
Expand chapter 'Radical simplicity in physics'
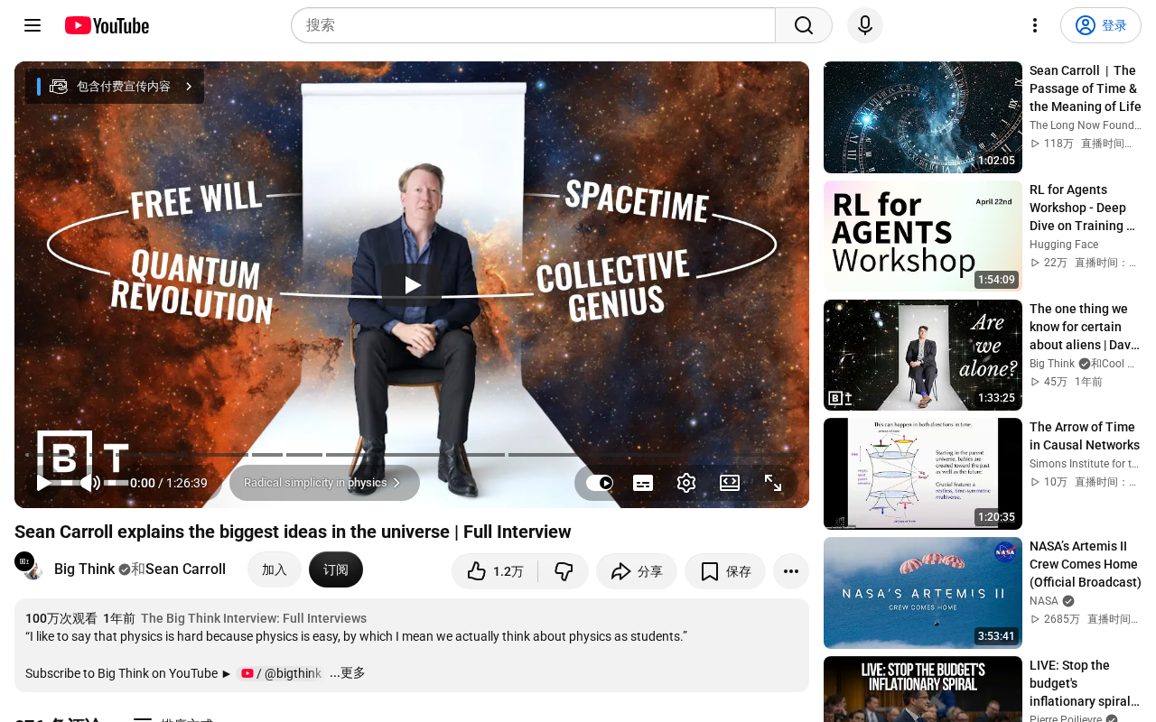[x=324, y=483]
